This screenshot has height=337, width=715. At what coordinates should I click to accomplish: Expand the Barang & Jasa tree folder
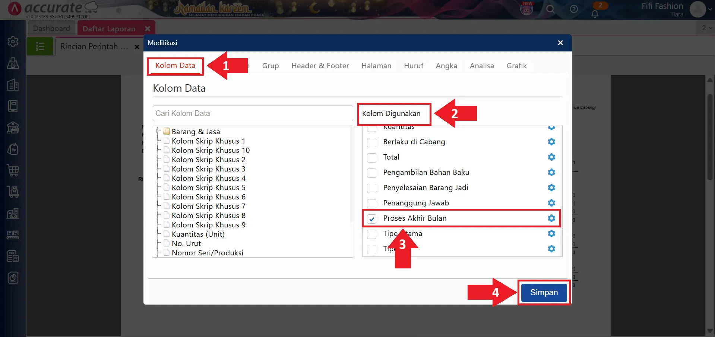coord(158,131)
